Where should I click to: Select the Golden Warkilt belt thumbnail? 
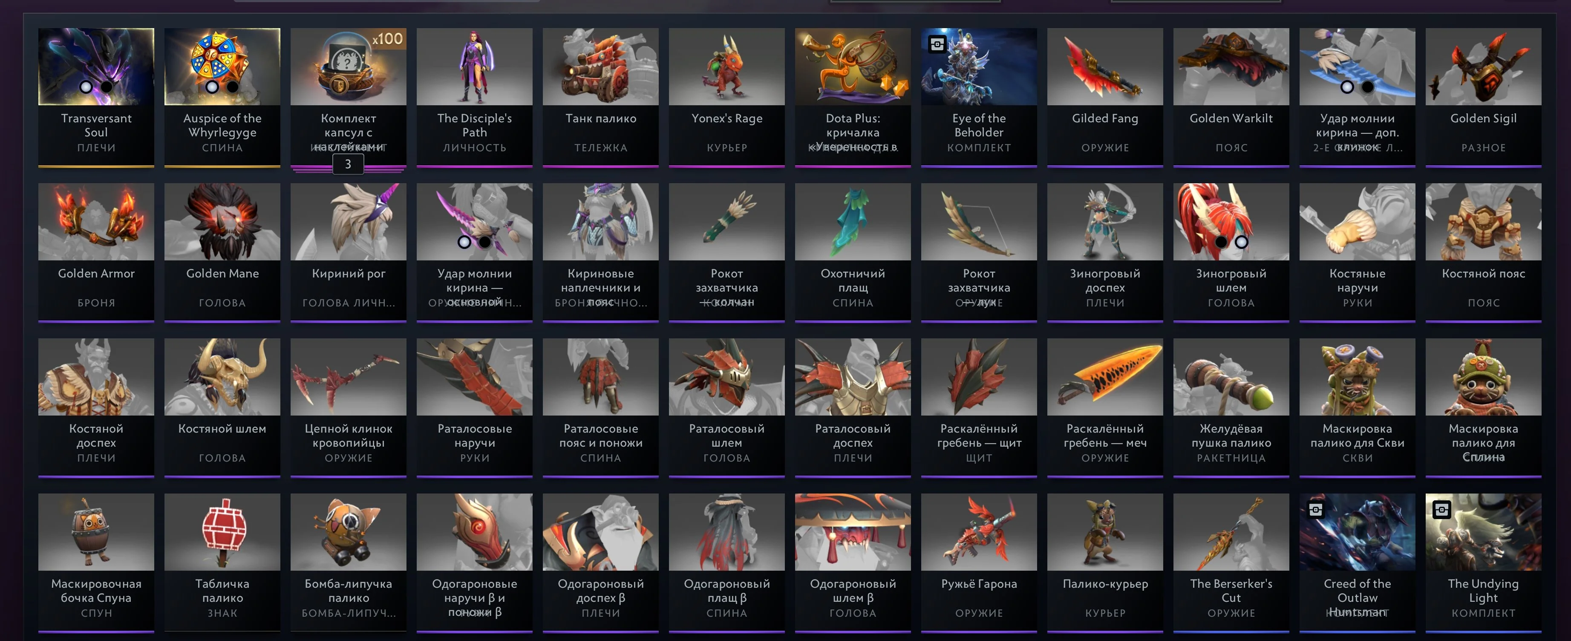pyautogui.click(x=1231, y=66)
